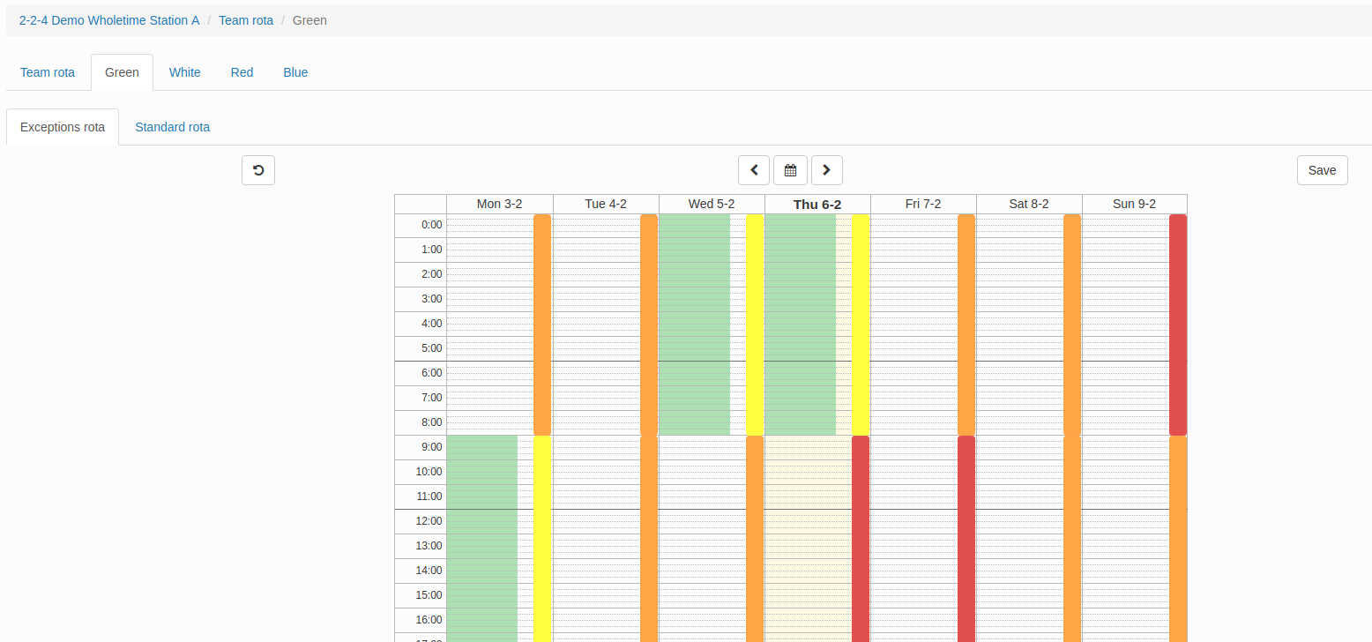Click the orange status bar on Tuesday morning
Image resolution: width=1372 pixels, height=642 pixels.
point(648,324)
